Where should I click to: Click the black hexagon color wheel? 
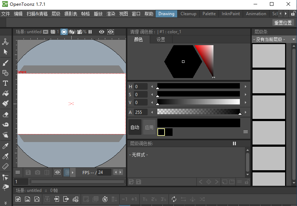coord(183,61)
